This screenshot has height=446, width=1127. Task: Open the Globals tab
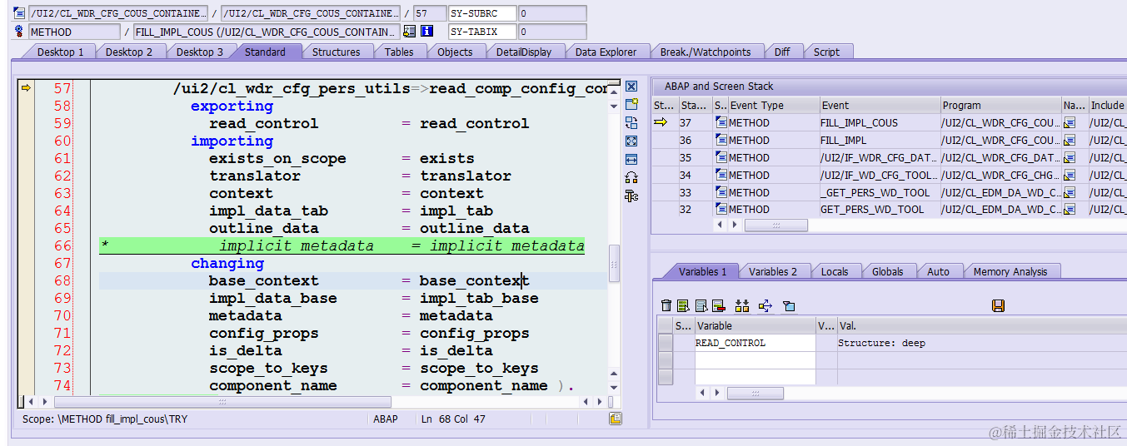point(887,271)
